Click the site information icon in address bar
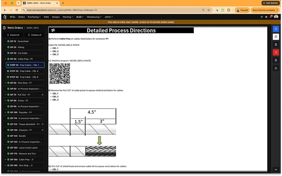 (24, 10)
